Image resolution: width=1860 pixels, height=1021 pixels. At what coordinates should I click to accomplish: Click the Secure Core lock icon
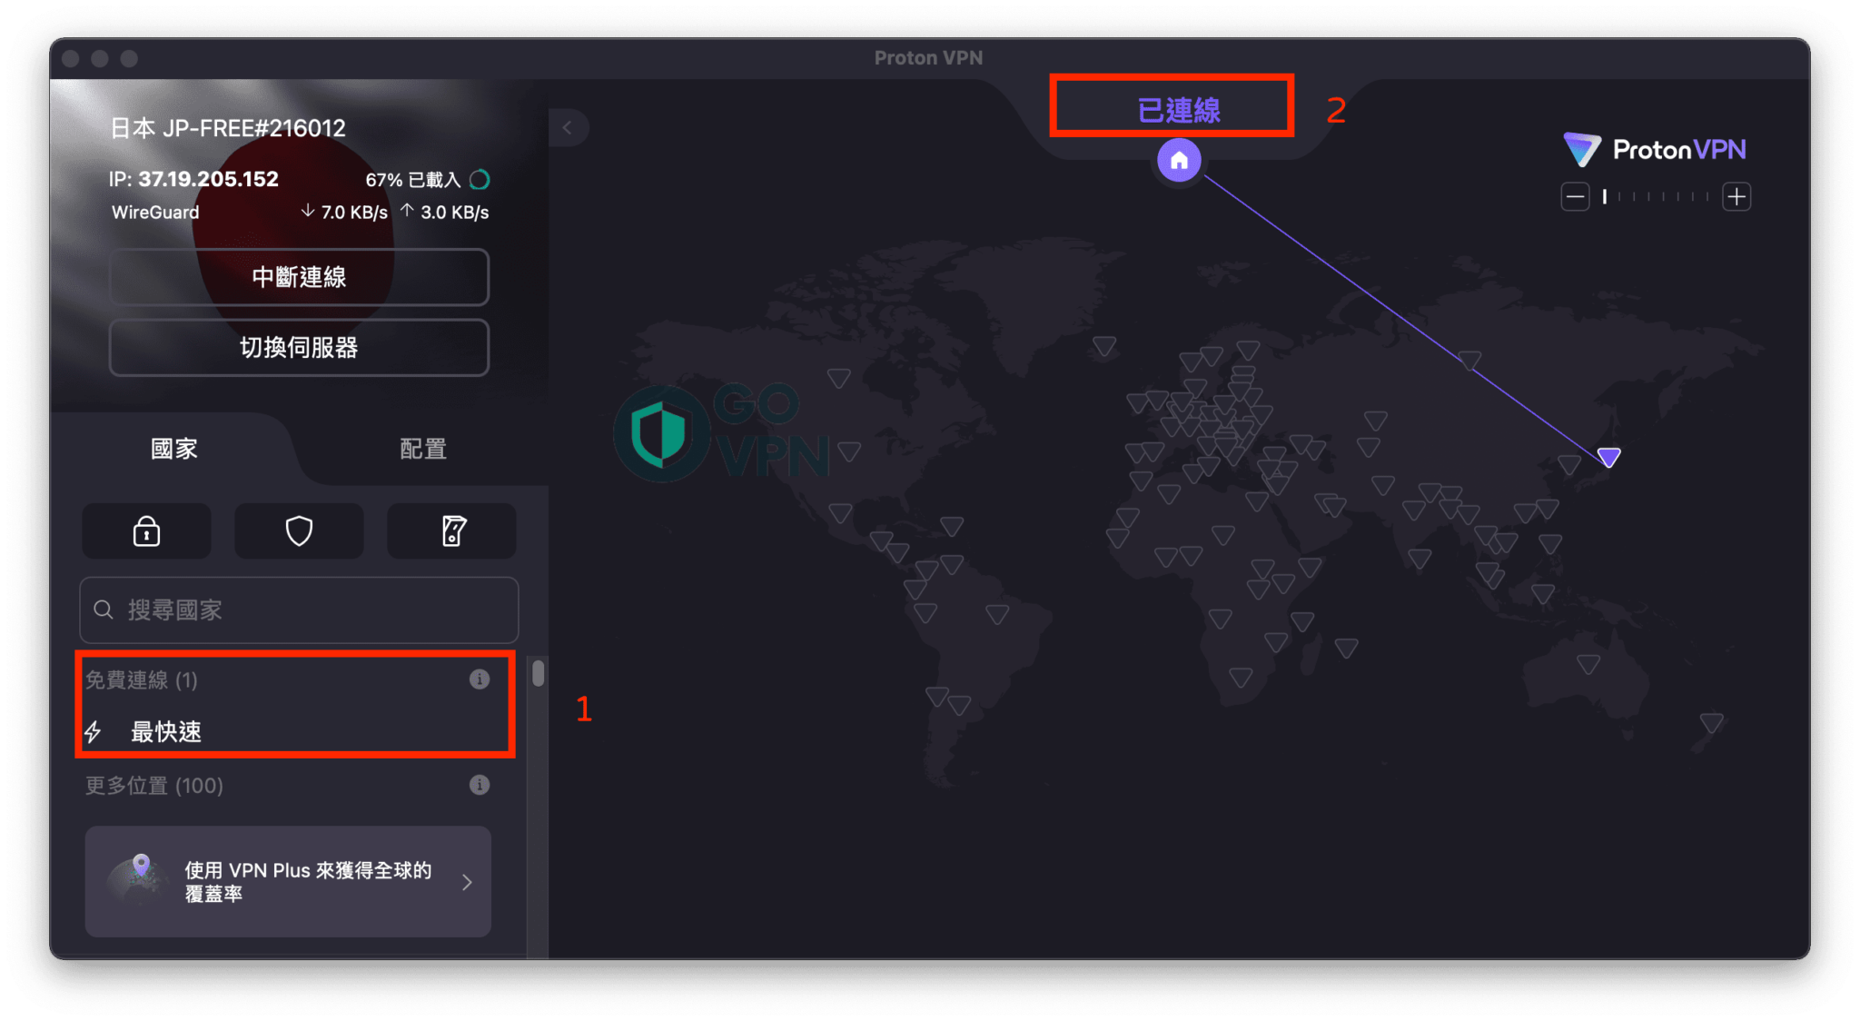tap(146, 531)
